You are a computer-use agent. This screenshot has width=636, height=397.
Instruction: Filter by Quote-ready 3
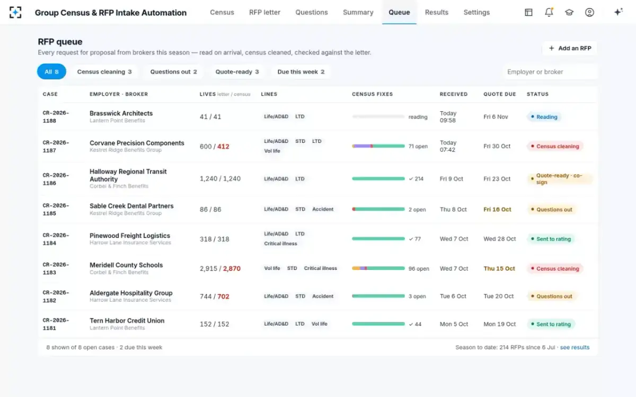[237, 72]
